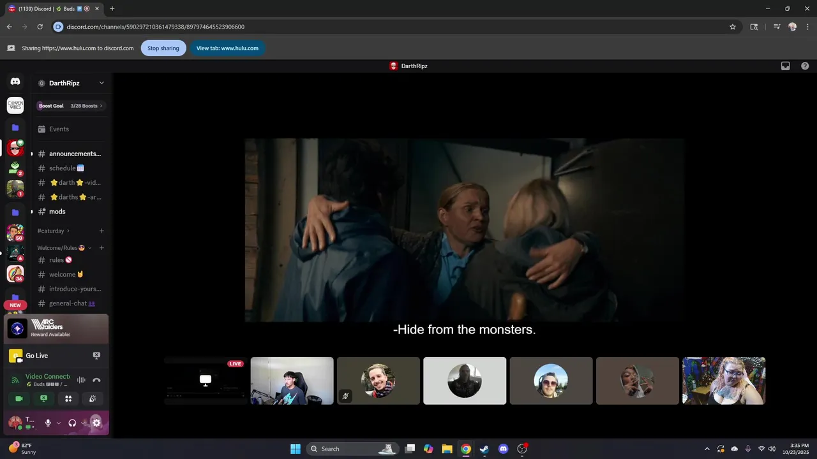Go back in Chrome
Screen dimensions: 817x459
pyautogui.click(x=9, y=27)
